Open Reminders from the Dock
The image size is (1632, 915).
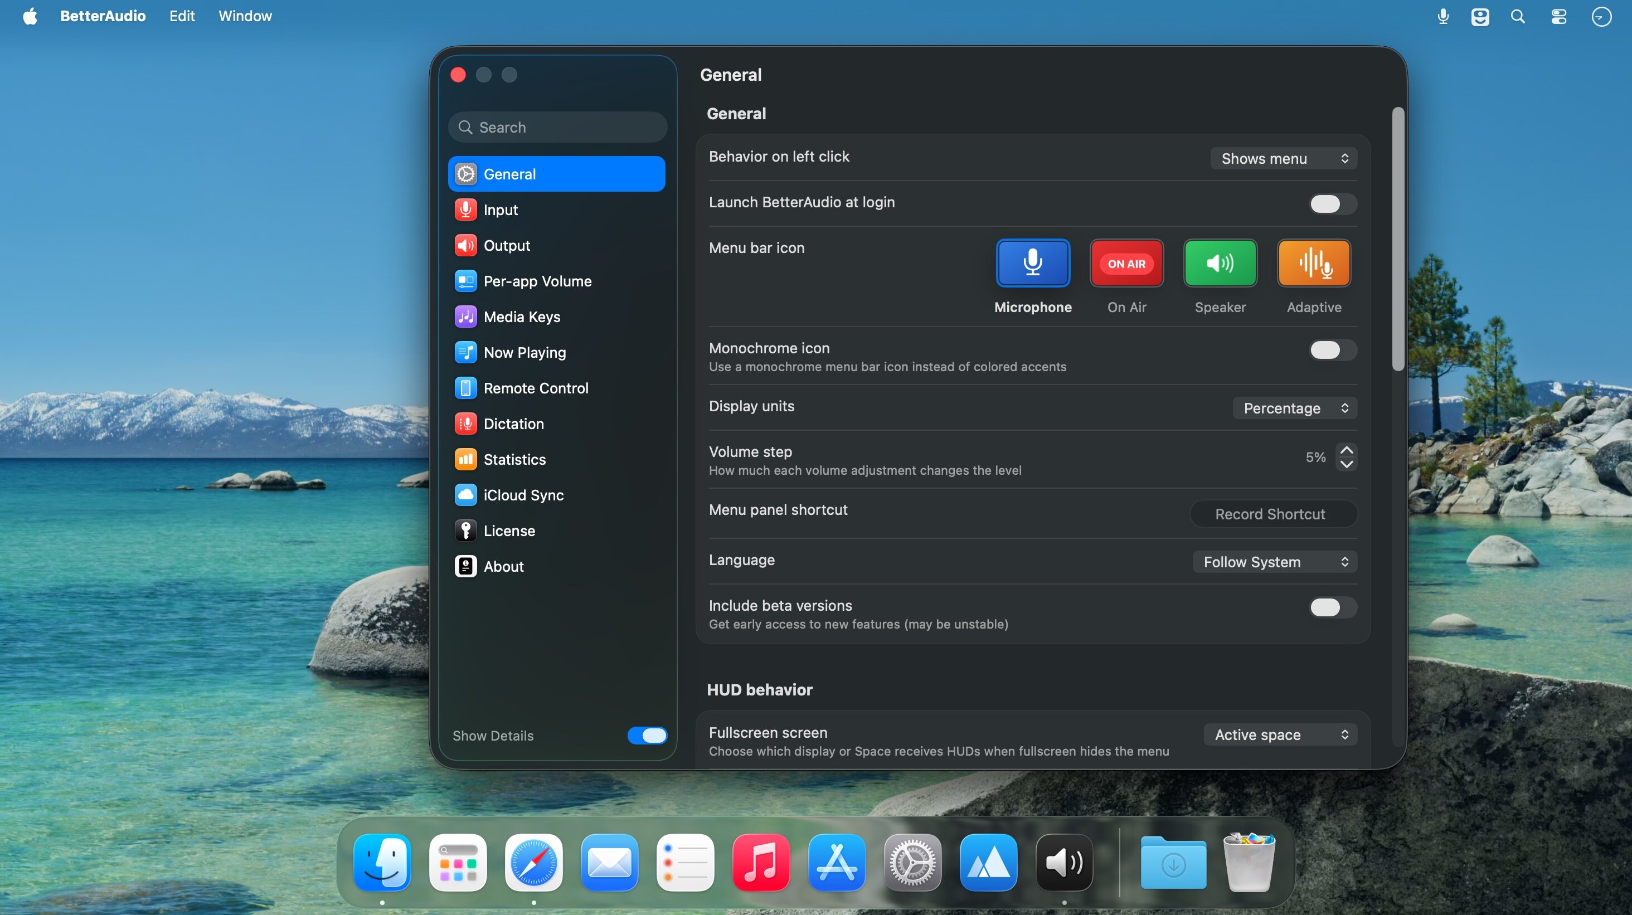685,862
